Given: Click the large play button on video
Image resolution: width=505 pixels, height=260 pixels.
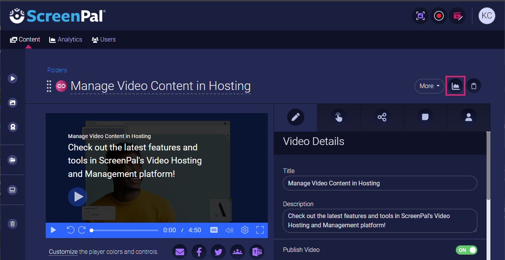Looking at the screenshot, I should 78,197.
